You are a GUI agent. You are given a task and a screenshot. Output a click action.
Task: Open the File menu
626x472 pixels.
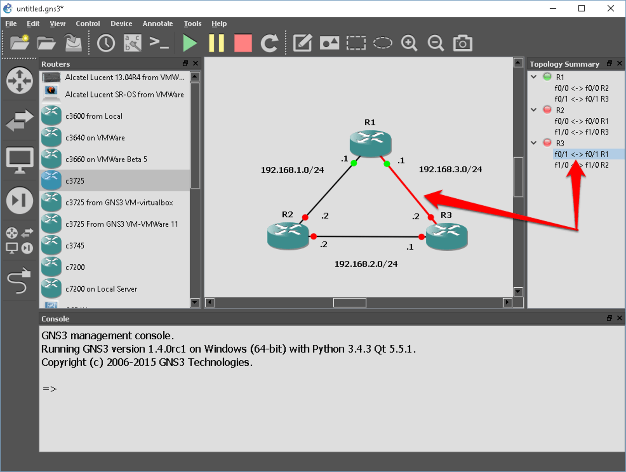(x=11, y=23)
